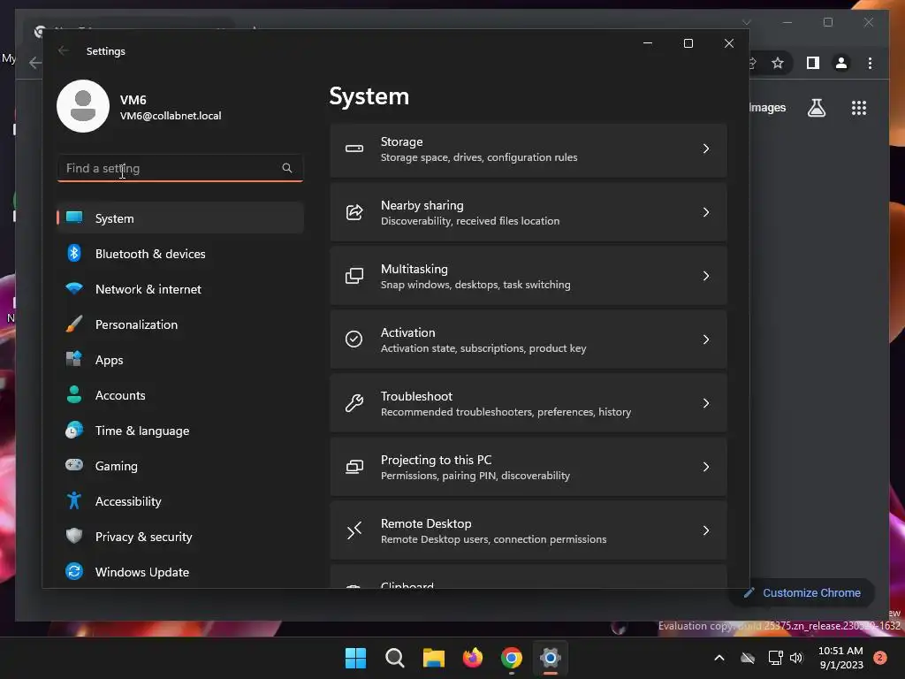Screen dimensions: 905x679
Task: Click the VM6@collabnet.local account text
Action: [171, 116]
